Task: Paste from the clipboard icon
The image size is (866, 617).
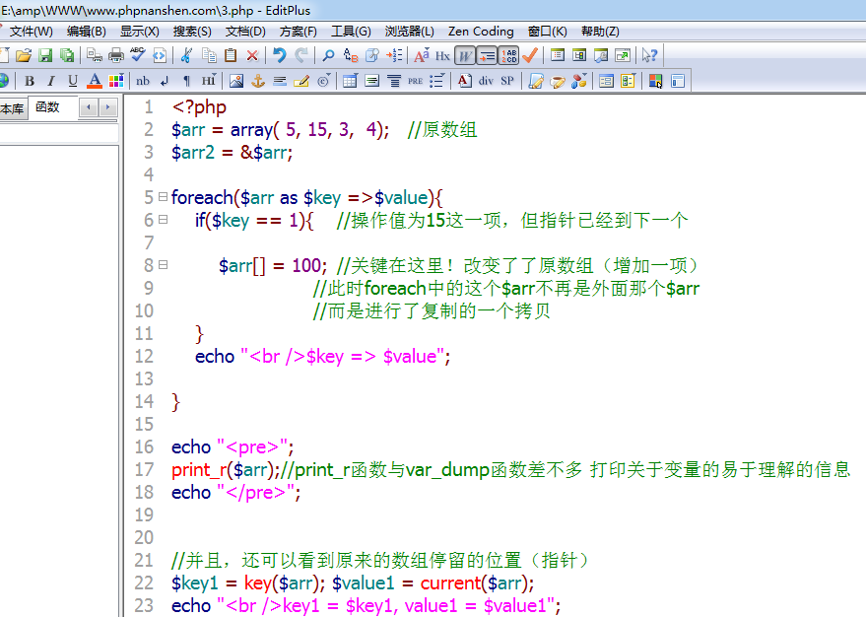Action: (231, 55)
